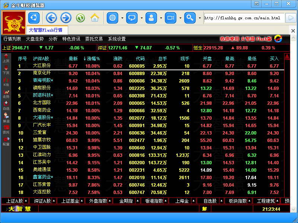
Task: Switch to the 金期指 bottom tab
Action: 126,201
